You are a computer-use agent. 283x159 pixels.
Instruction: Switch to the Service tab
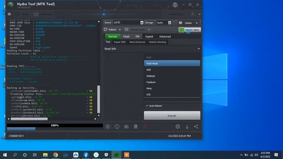(x=113, y=36)
